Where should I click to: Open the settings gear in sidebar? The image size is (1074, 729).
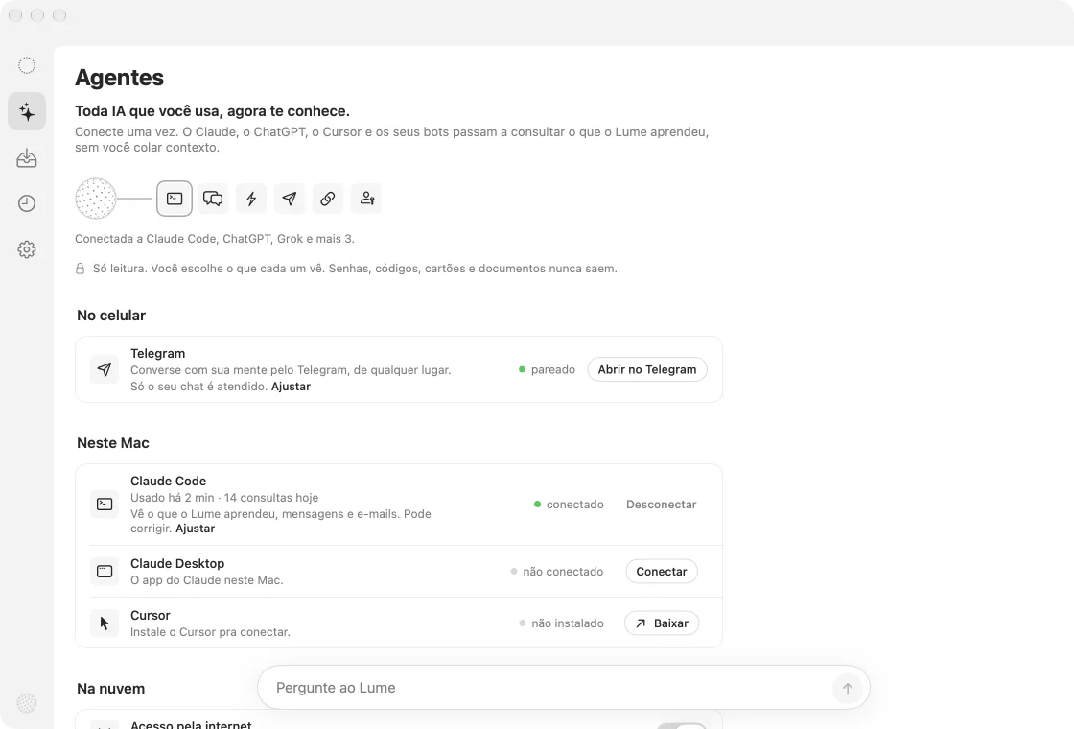point(27,249)
